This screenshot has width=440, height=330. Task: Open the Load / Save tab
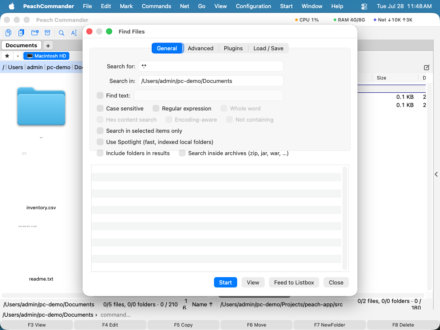coord(268,48)
